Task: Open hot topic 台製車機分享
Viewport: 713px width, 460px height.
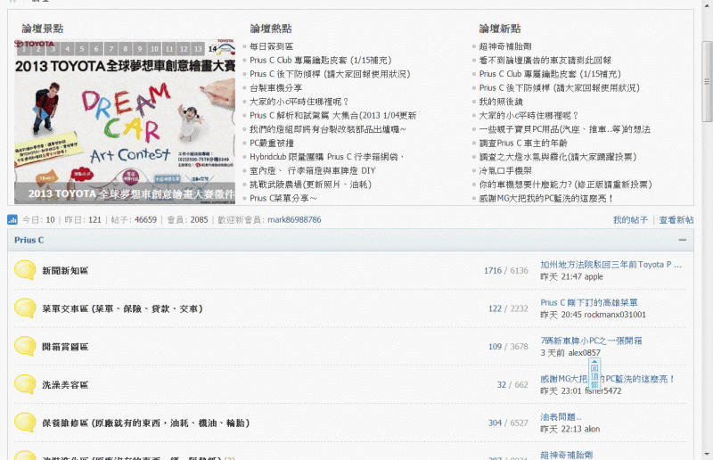Action: click(275, 88)
